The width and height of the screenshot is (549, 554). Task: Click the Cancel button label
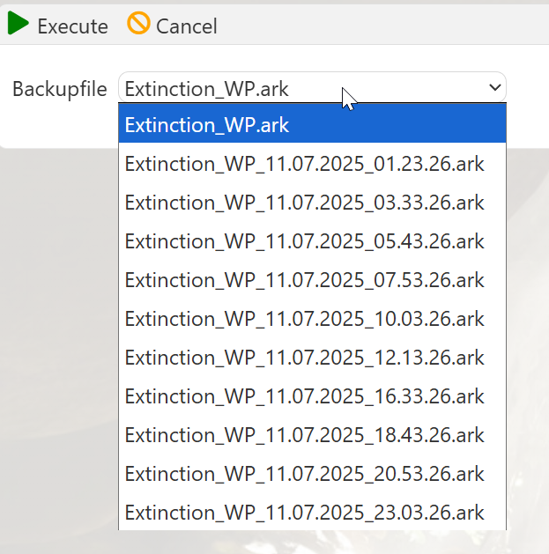tap(187, 26)
